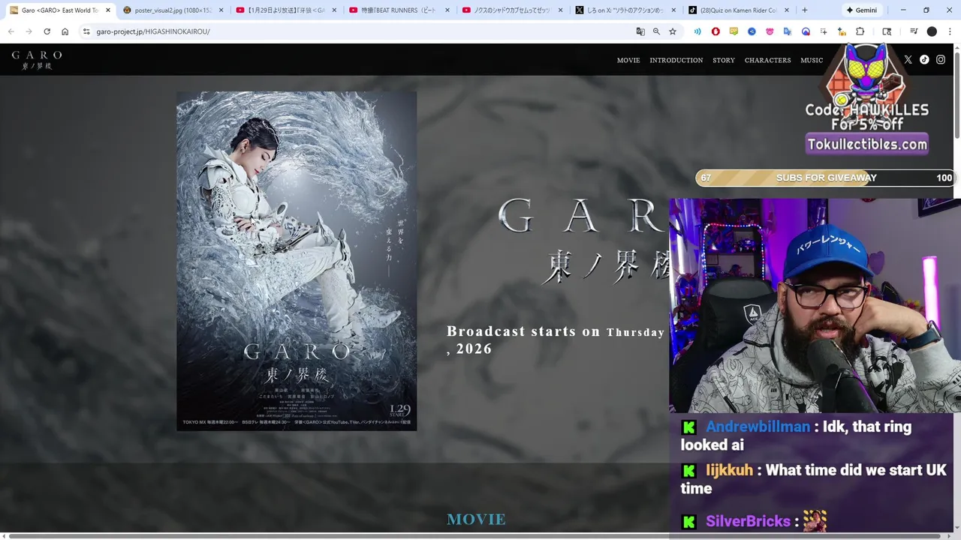Click Andrewbillman's chat username

[758, 427]
